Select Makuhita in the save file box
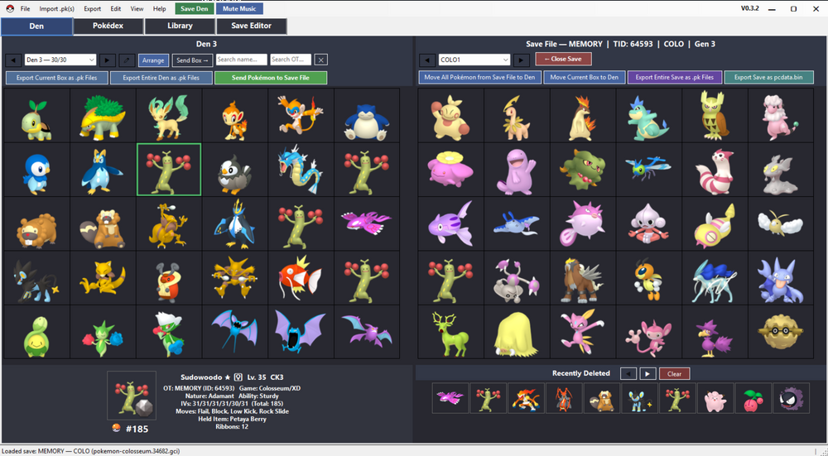The image size is (828, 456). coord(450,116)
